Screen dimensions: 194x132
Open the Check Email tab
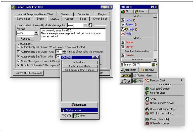[100, 19]
